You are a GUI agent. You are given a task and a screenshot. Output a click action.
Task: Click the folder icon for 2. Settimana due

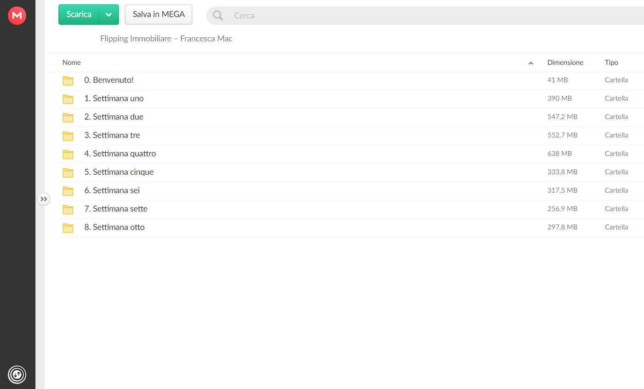[x=68, y=118]
